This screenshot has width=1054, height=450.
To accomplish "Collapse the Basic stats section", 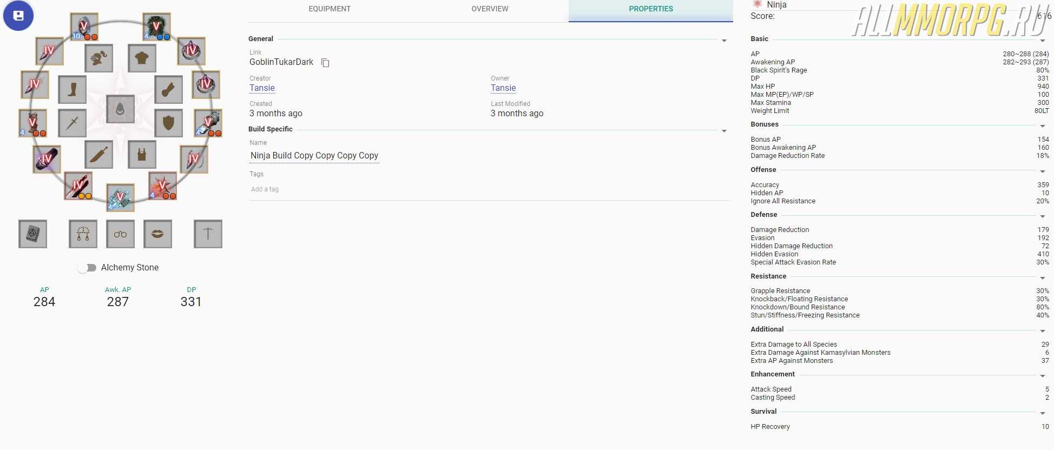I will (1042, 41).
